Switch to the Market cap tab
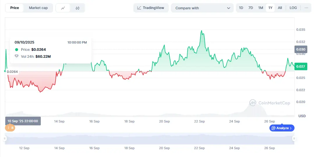Screen dimensions: 314x157 coord(38,8)
